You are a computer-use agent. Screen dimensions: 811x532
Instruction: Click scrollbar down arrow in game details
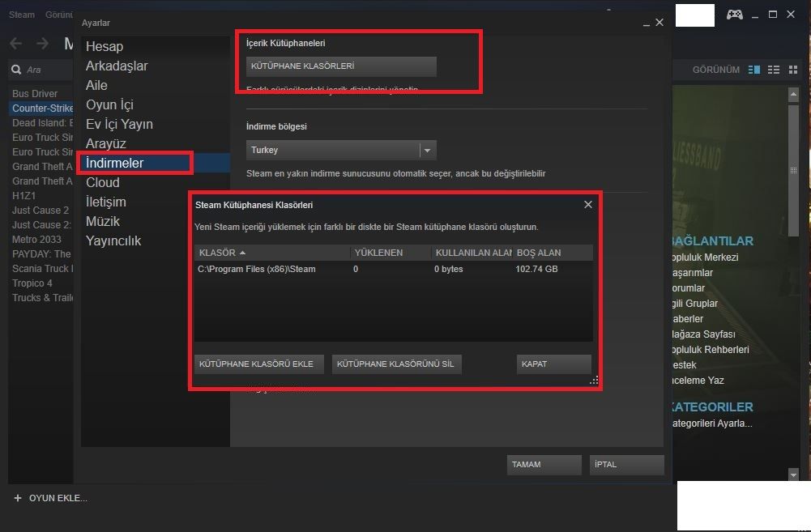793,474
